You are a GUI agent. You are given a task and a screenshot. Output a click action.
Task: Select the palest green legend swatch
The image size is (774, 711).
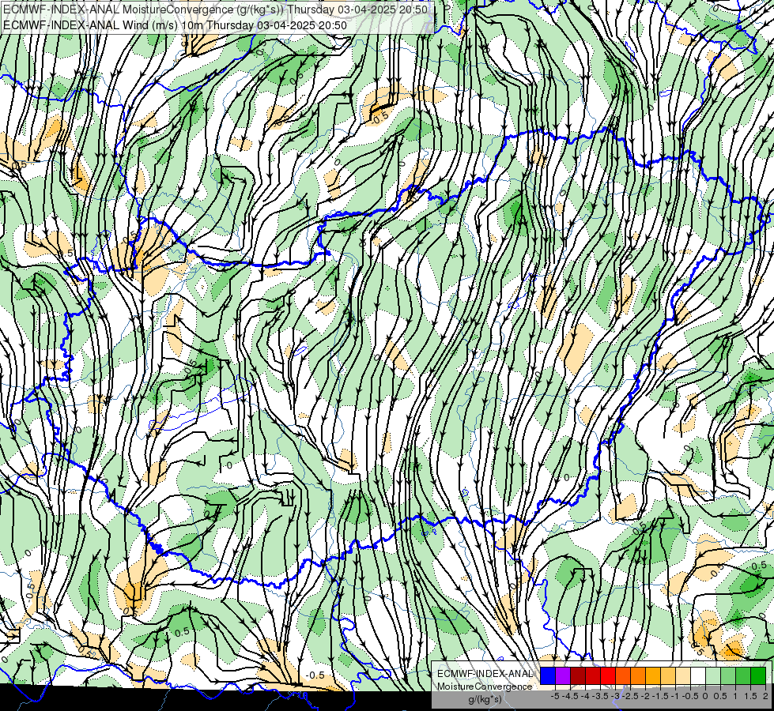(713, 675)
